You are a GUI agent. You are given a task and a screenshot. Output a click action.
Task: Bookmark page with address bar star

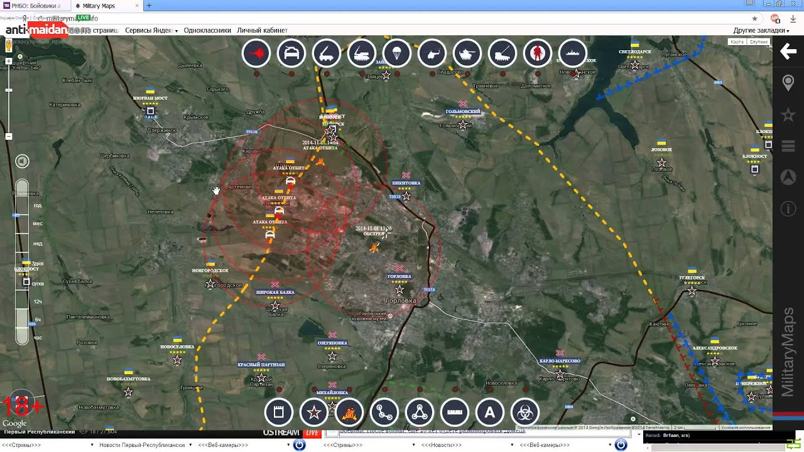coord(755,19)
